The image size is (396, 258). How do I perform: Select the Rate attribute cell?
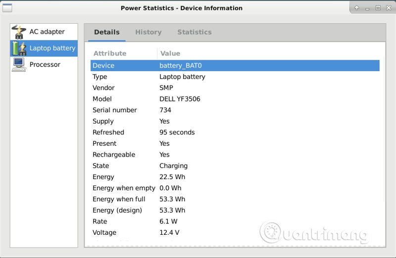tap(100, 221)
